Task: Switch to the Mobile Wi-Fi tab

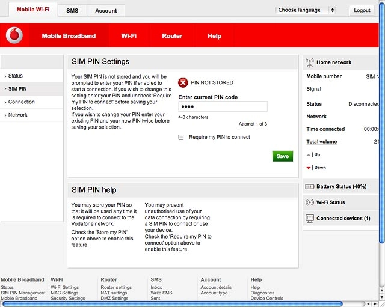Action: pyautogui.click(x=33, y=10)
